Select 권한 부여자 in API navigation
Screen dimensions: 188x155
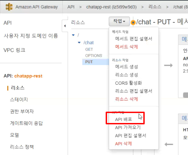coord(22,111)
